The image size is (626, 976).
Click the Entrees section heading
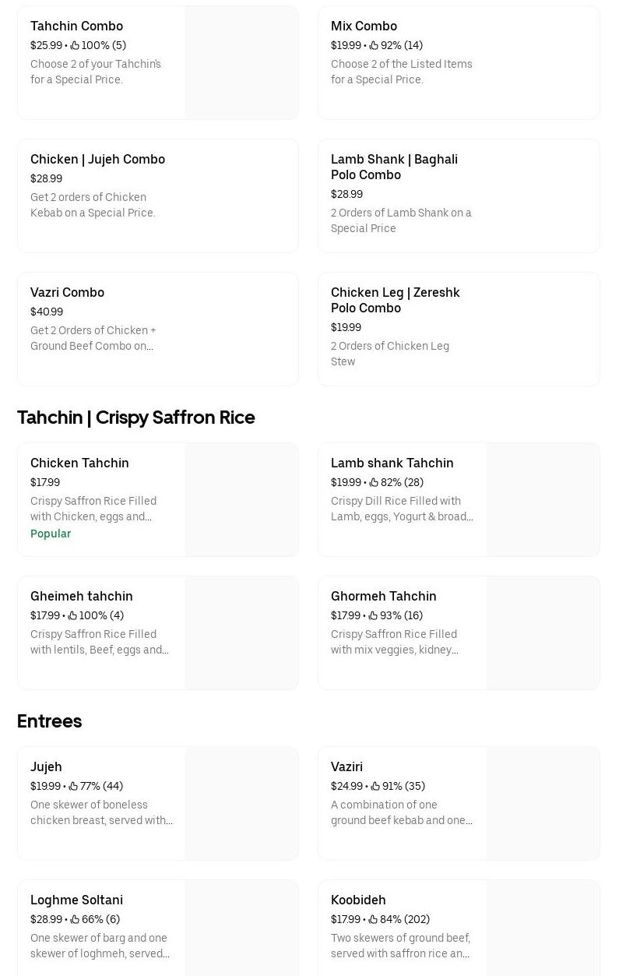(49, 721)
